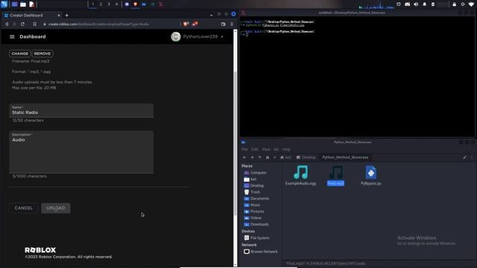Go back in the file manager

tap(244, 157)
